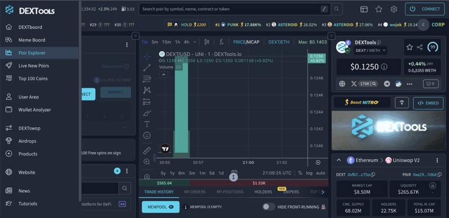Select the trend line drawing tool

pos(147,68)
